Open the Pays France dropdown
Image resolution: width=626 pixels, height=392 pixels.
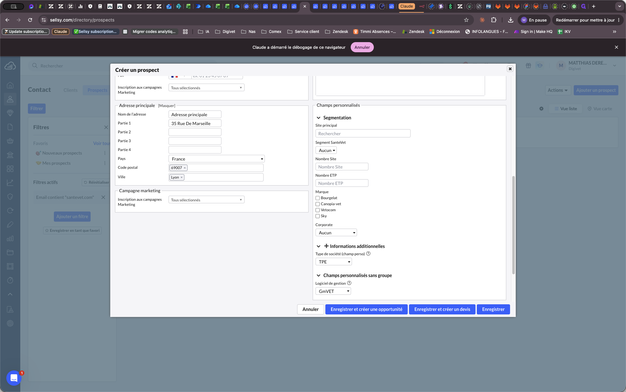(217, 159)
